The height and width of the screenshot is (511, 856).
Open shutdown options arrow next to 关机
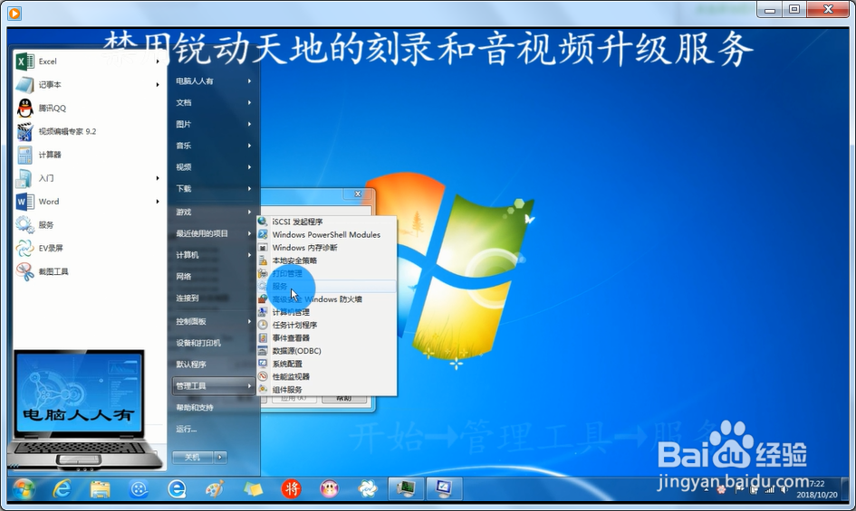click(x=220, y=457)
